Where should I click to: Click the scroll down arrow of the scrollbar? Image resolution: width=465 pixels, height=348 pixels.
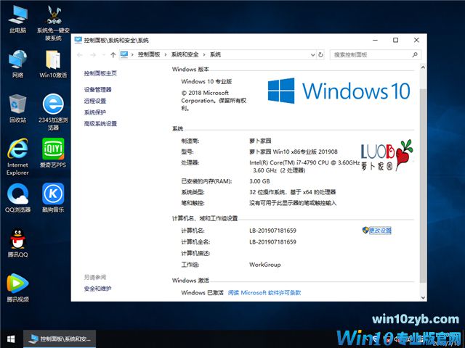pyautogui.click(x=423, y=298)
